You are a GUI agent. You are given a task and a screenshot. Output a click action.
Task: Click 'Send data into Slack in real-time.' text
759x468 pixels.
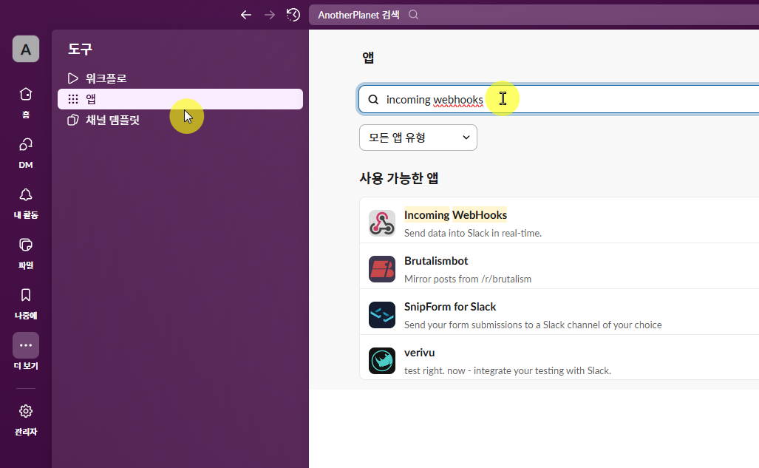point(473,233)
